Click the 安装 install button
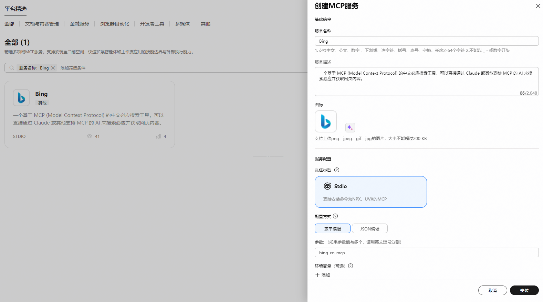Viewport: 543px width, 302px height. [524, 290]
